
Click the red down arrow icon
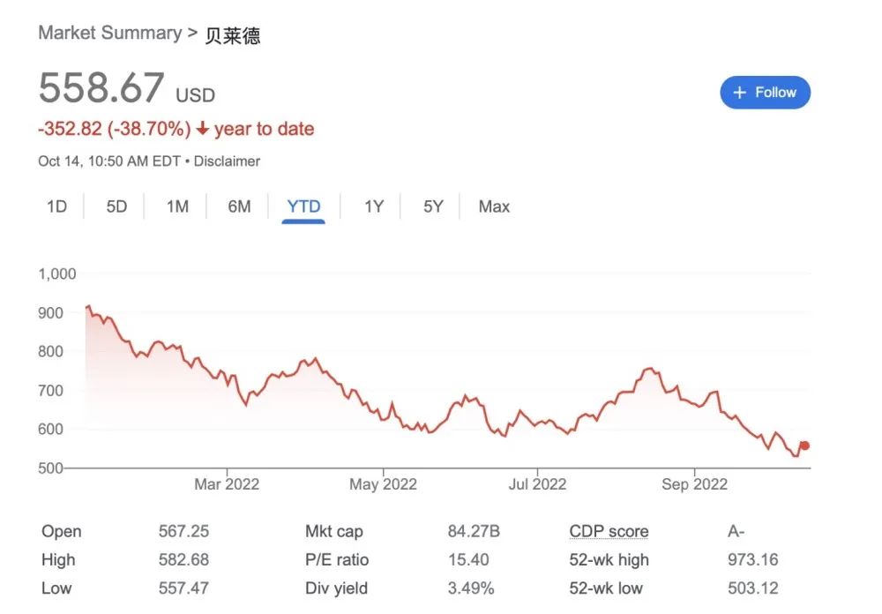[203, 129]
